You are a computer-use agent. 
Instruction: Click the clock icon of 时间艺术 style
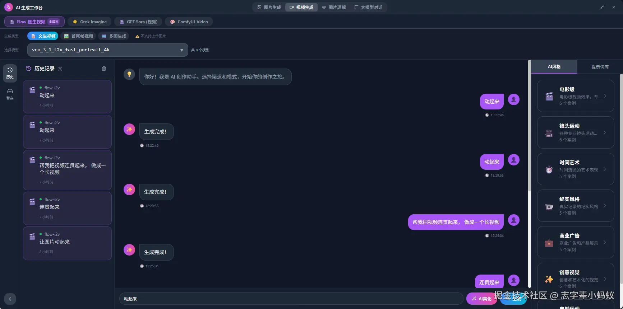point(549,169)
